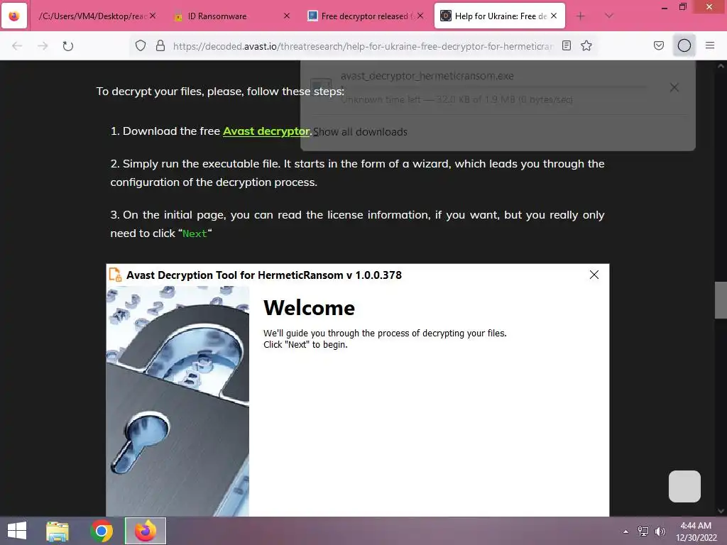This screenshot has height=545, width=727.
Task: Open tracking protection shield icon
Action: click(141, 46)
